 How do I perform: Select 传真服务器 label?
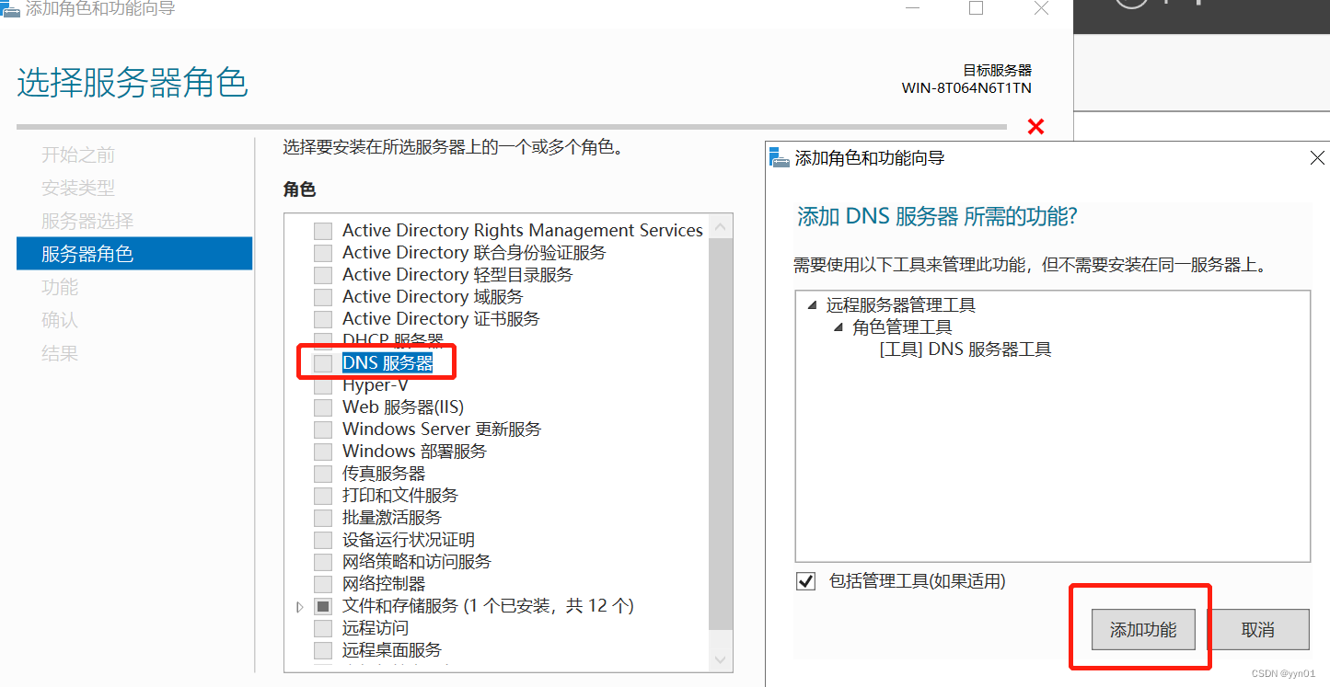click(384, 474)
